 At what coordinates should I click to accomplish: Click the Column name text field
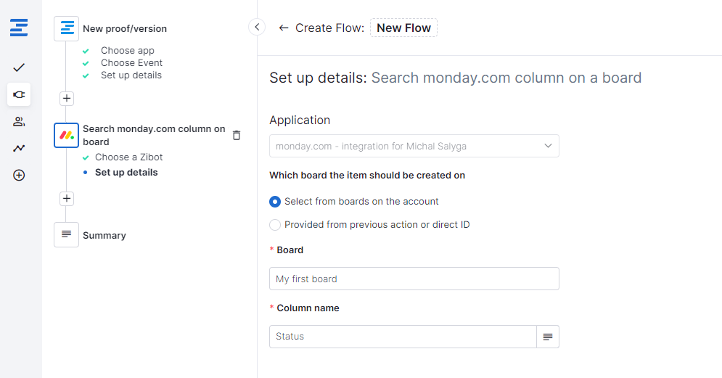point(403,337)
